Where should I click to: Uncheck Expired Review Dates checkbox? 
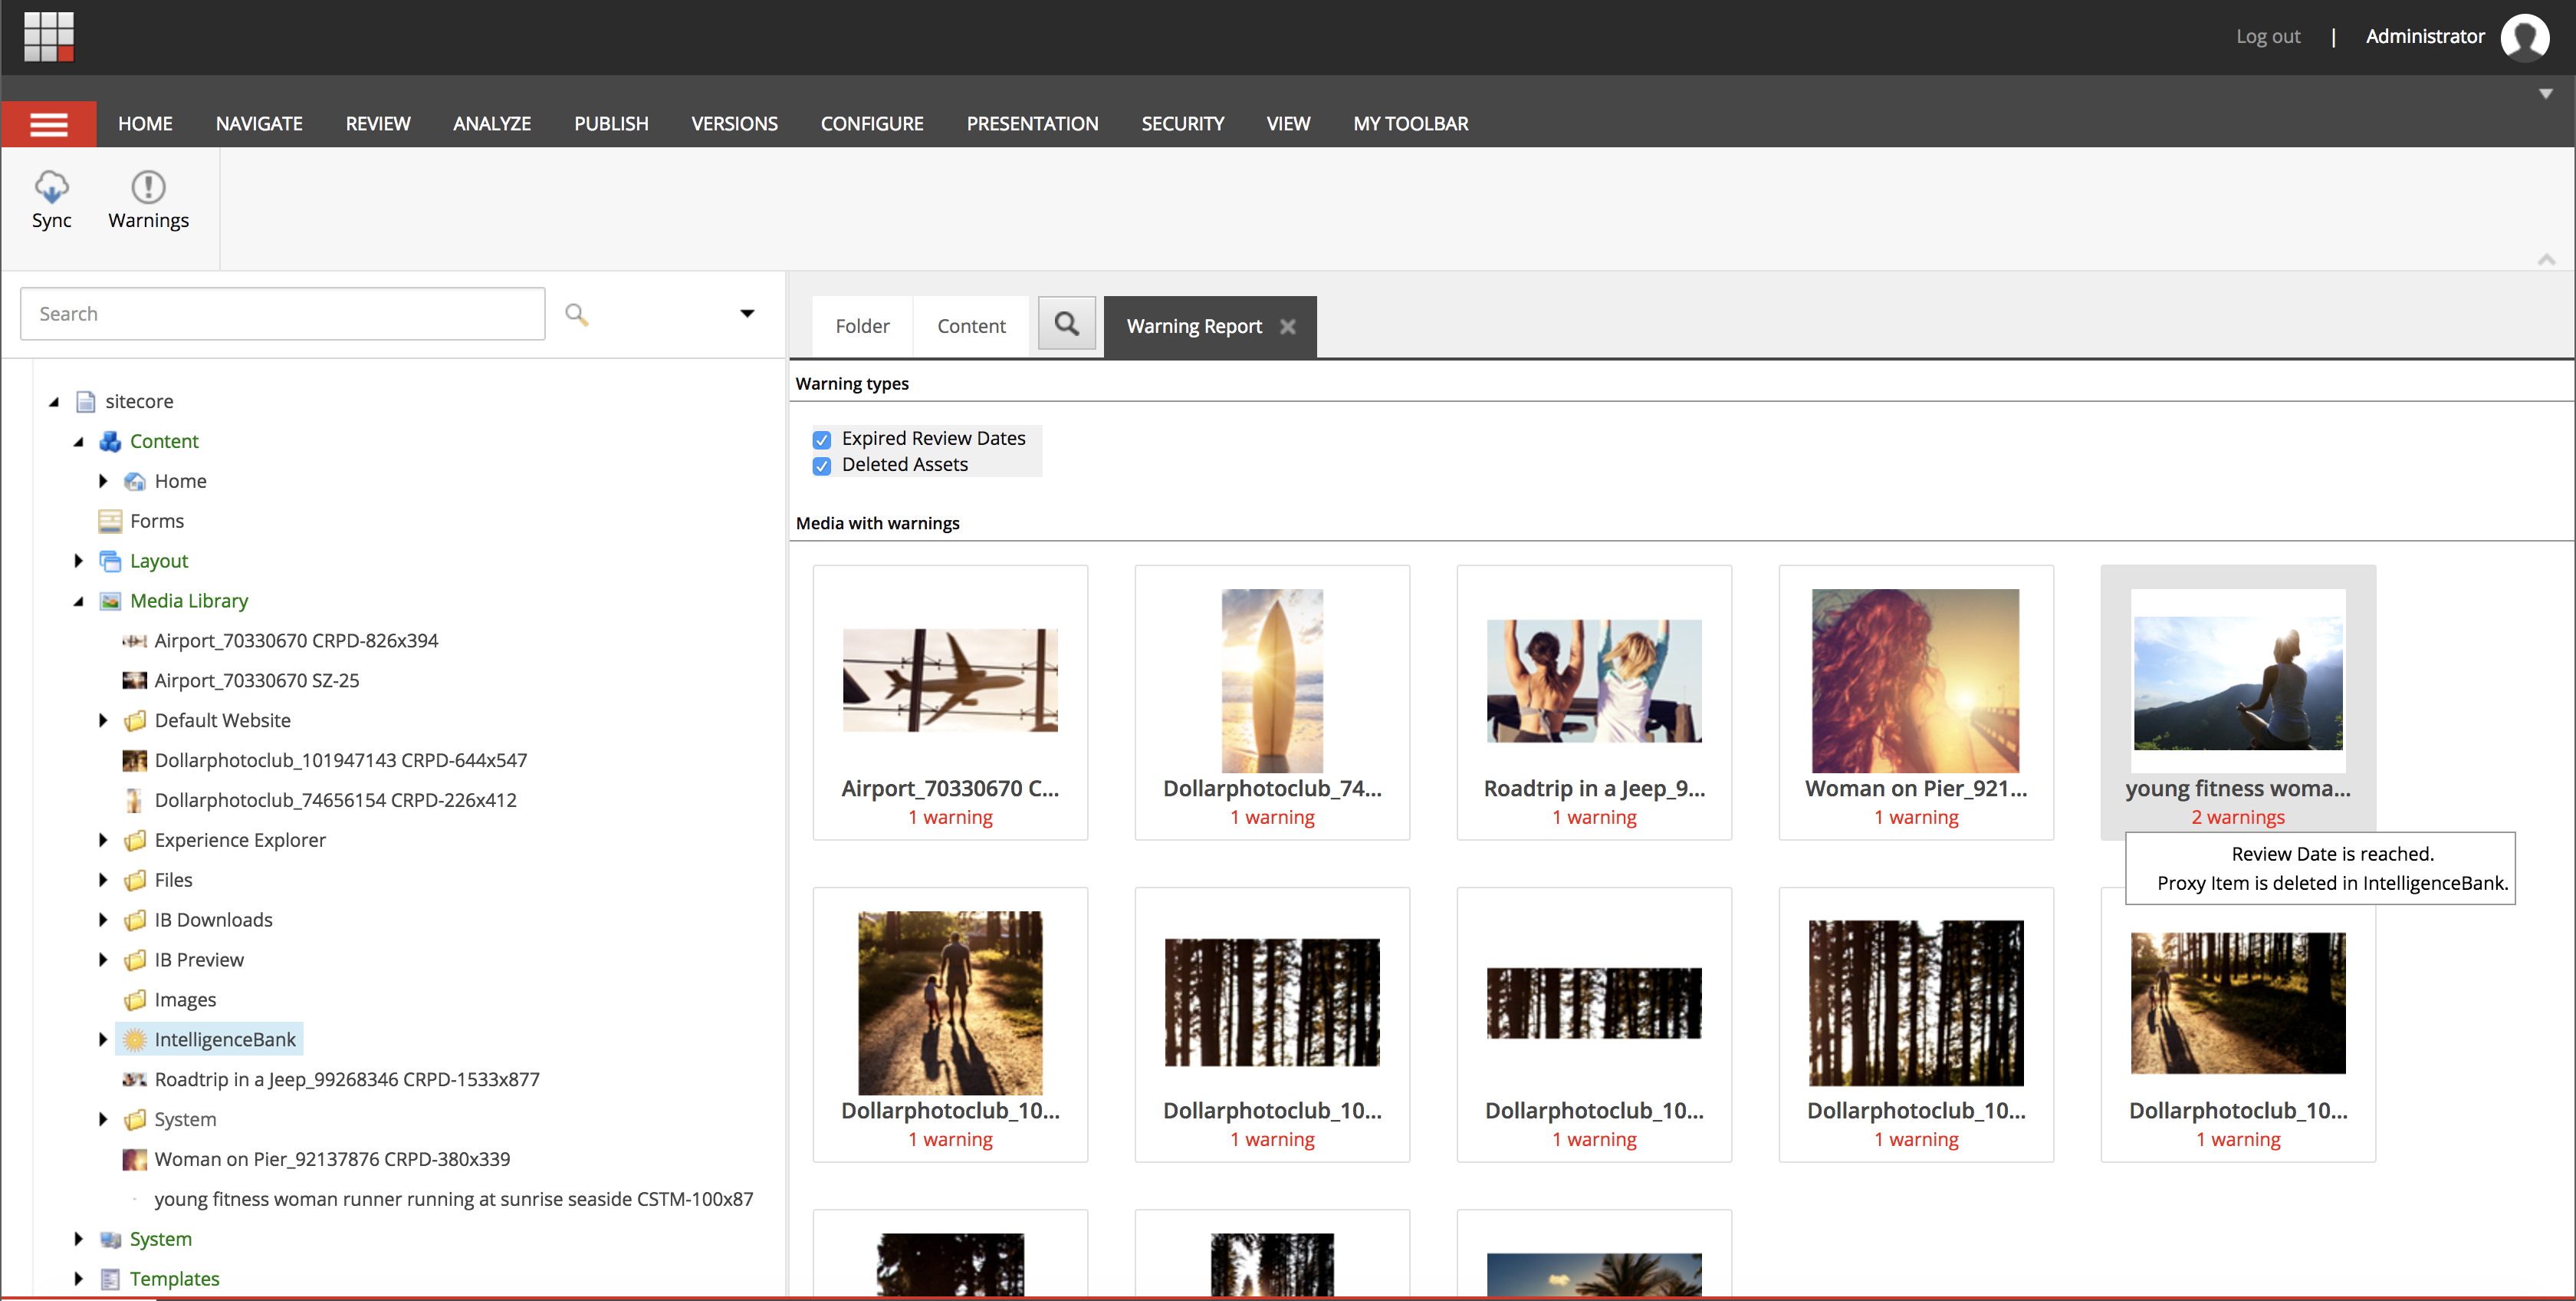pyautogui.click(x=822, y=440)
